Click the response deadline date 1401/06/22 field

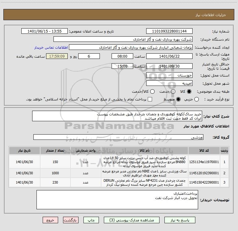pos(169,56)
